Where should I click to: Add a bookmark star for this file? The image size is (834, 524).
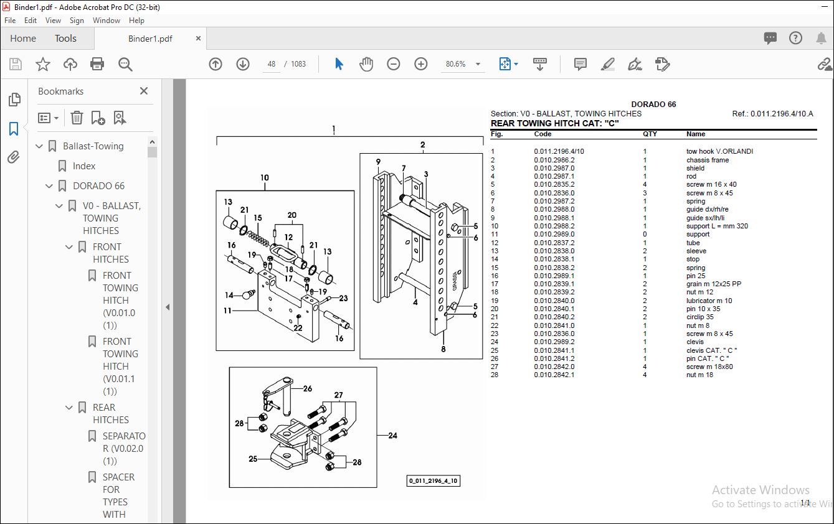click(x=43, y=64)
